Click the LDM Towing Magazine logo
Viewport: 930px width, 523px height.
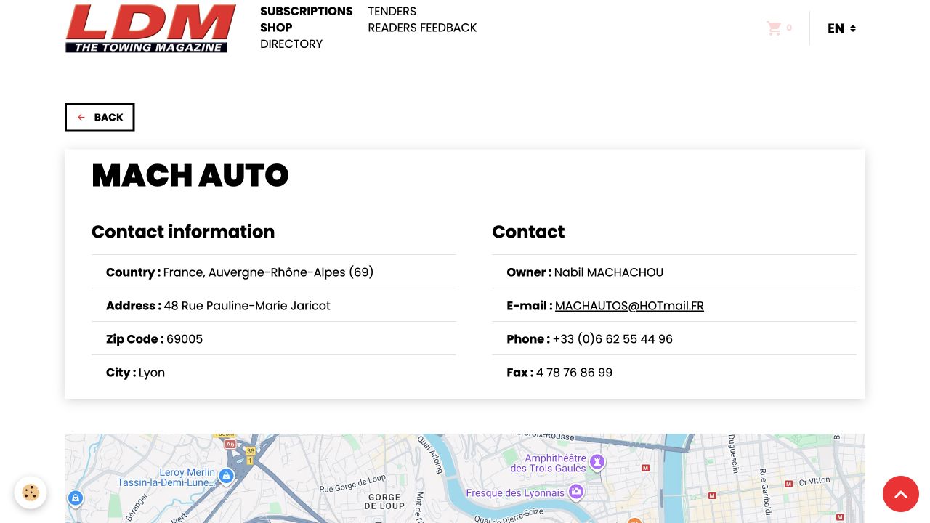[x=150, y=28]
